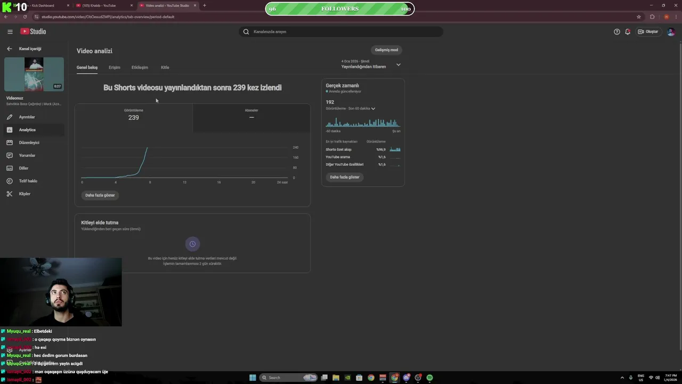Reload the page in the browser
Image resolution: width=682 pixels, height=384 pixels.
[x=25, y=17]
